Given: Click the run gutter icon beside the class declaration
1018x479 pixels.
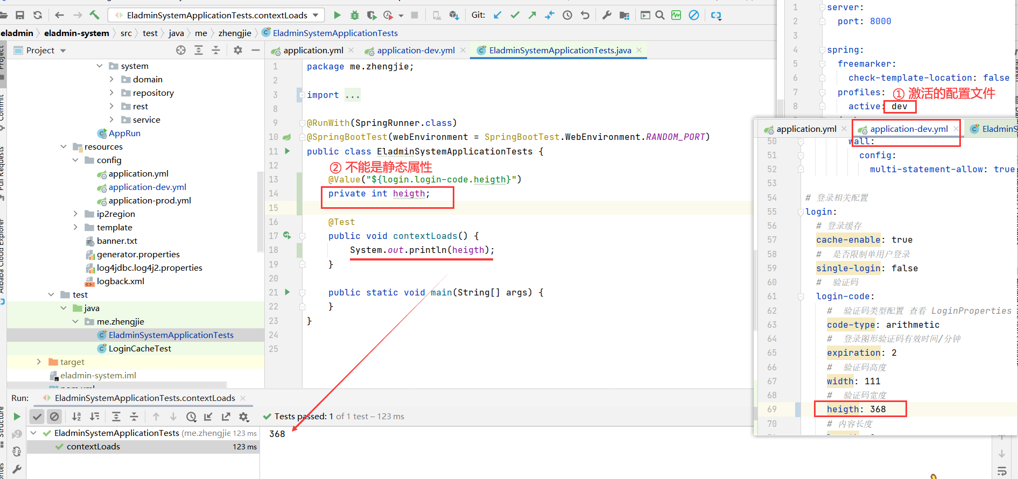Looking at the screenshot, I should (x=287, y=151).
